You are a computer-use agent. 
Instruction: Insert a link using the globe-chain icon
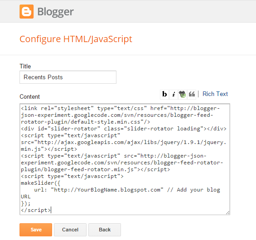click(182, 94)
